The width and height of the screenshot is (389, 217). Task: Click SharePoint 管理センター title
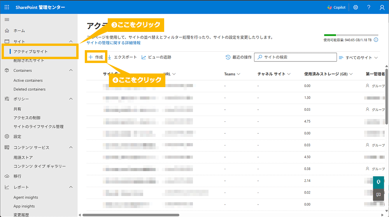40,7
